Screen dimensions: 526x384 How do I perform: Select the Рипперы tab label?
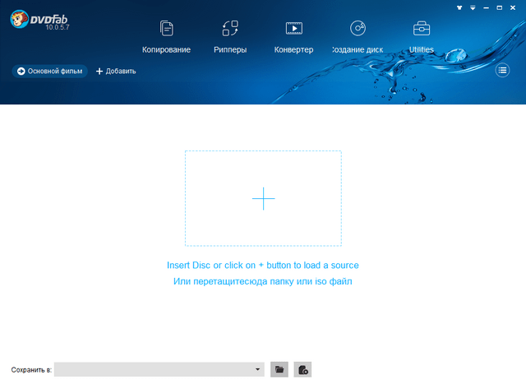[x=230, y=49]
